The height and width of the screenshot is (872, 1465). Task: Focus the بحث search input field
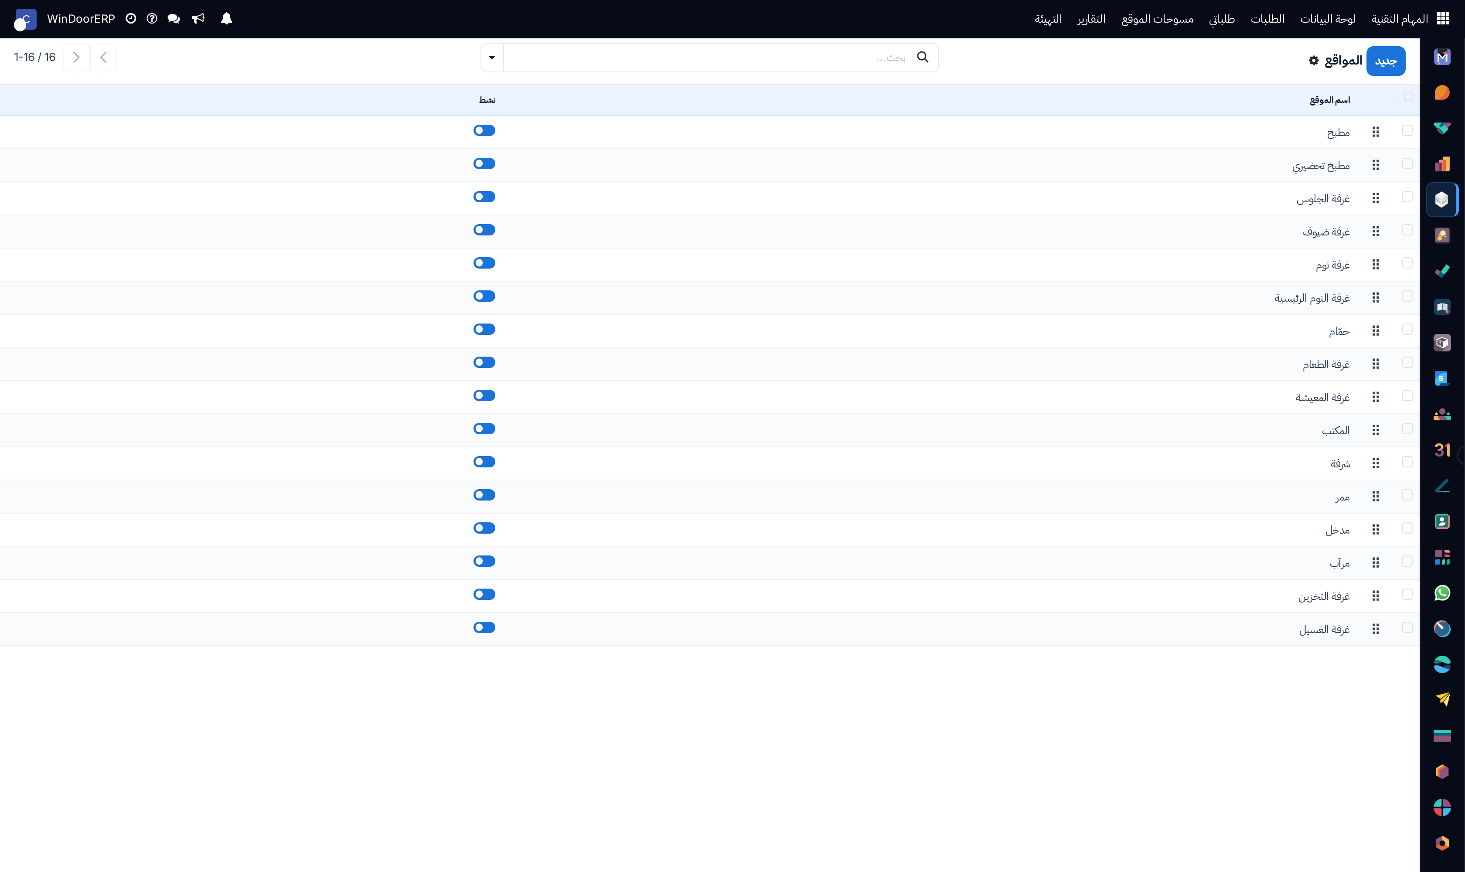coord(708,58)
